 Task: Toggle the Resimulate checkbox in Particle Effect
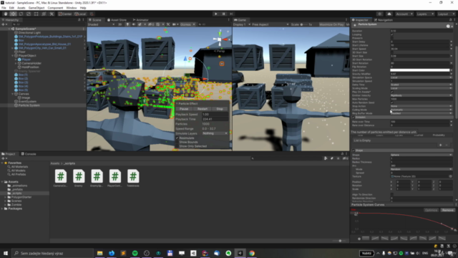(177, 138)
